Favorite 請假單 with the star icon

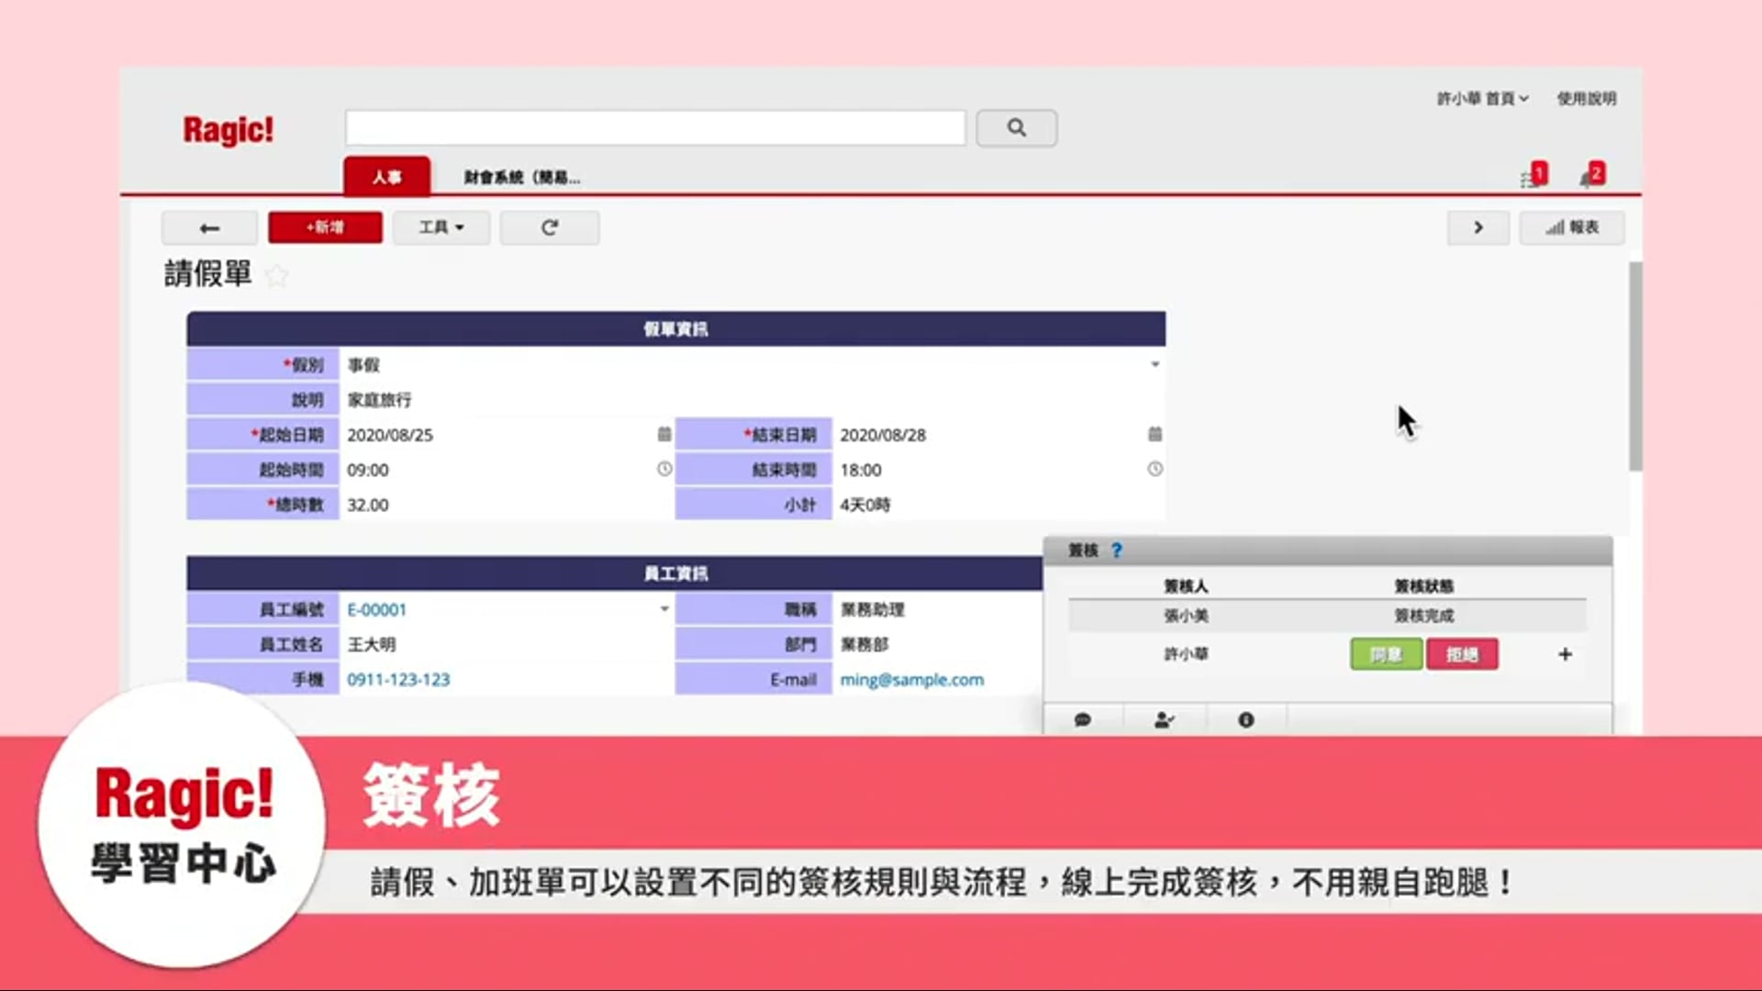click(x=276, y=275)
